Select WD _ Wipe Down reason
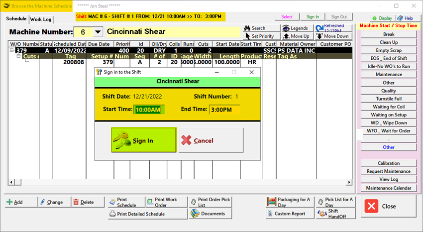This screenshot has width=423, height=232. (389, 123)
